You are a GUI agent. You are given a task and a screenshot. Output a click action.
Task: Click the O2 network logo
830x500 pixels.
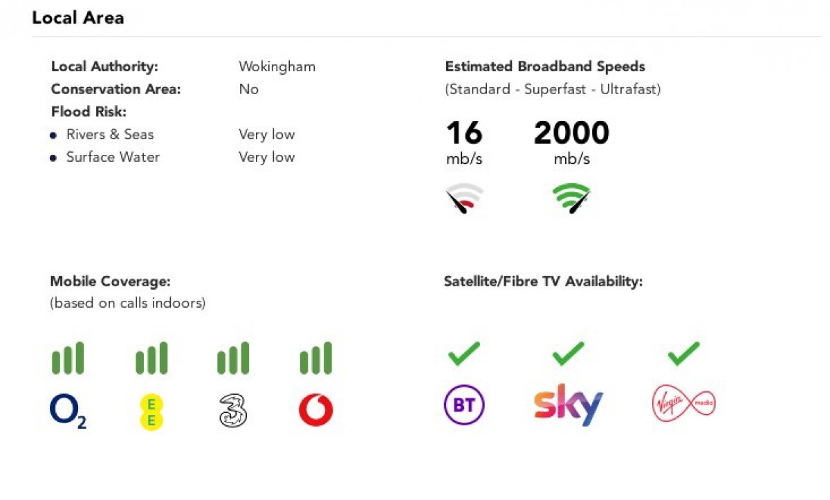(x=68, y=411)
